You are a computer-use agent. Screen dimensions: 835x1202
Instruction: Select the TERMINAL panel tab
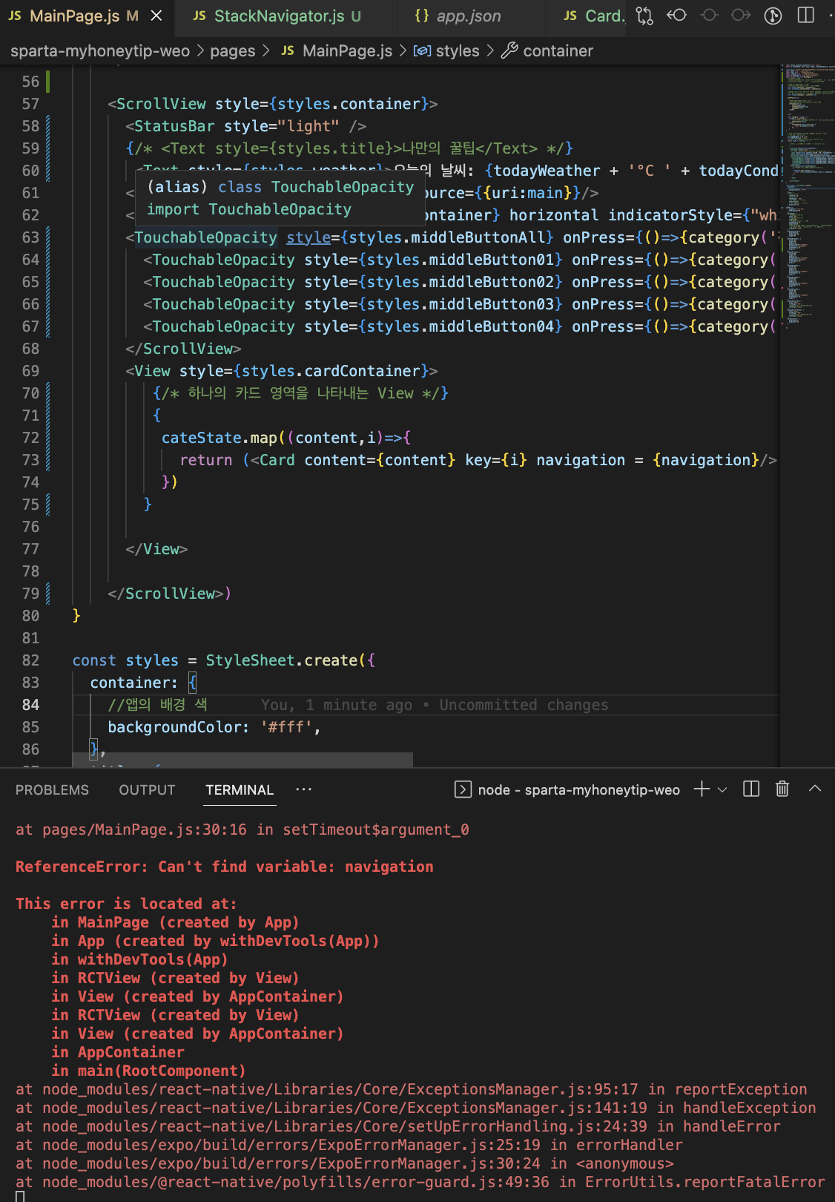tap(240, 790)
